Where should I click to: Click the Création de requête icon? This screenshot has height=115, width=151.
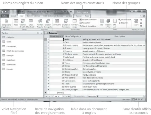(x=48, y=23)
